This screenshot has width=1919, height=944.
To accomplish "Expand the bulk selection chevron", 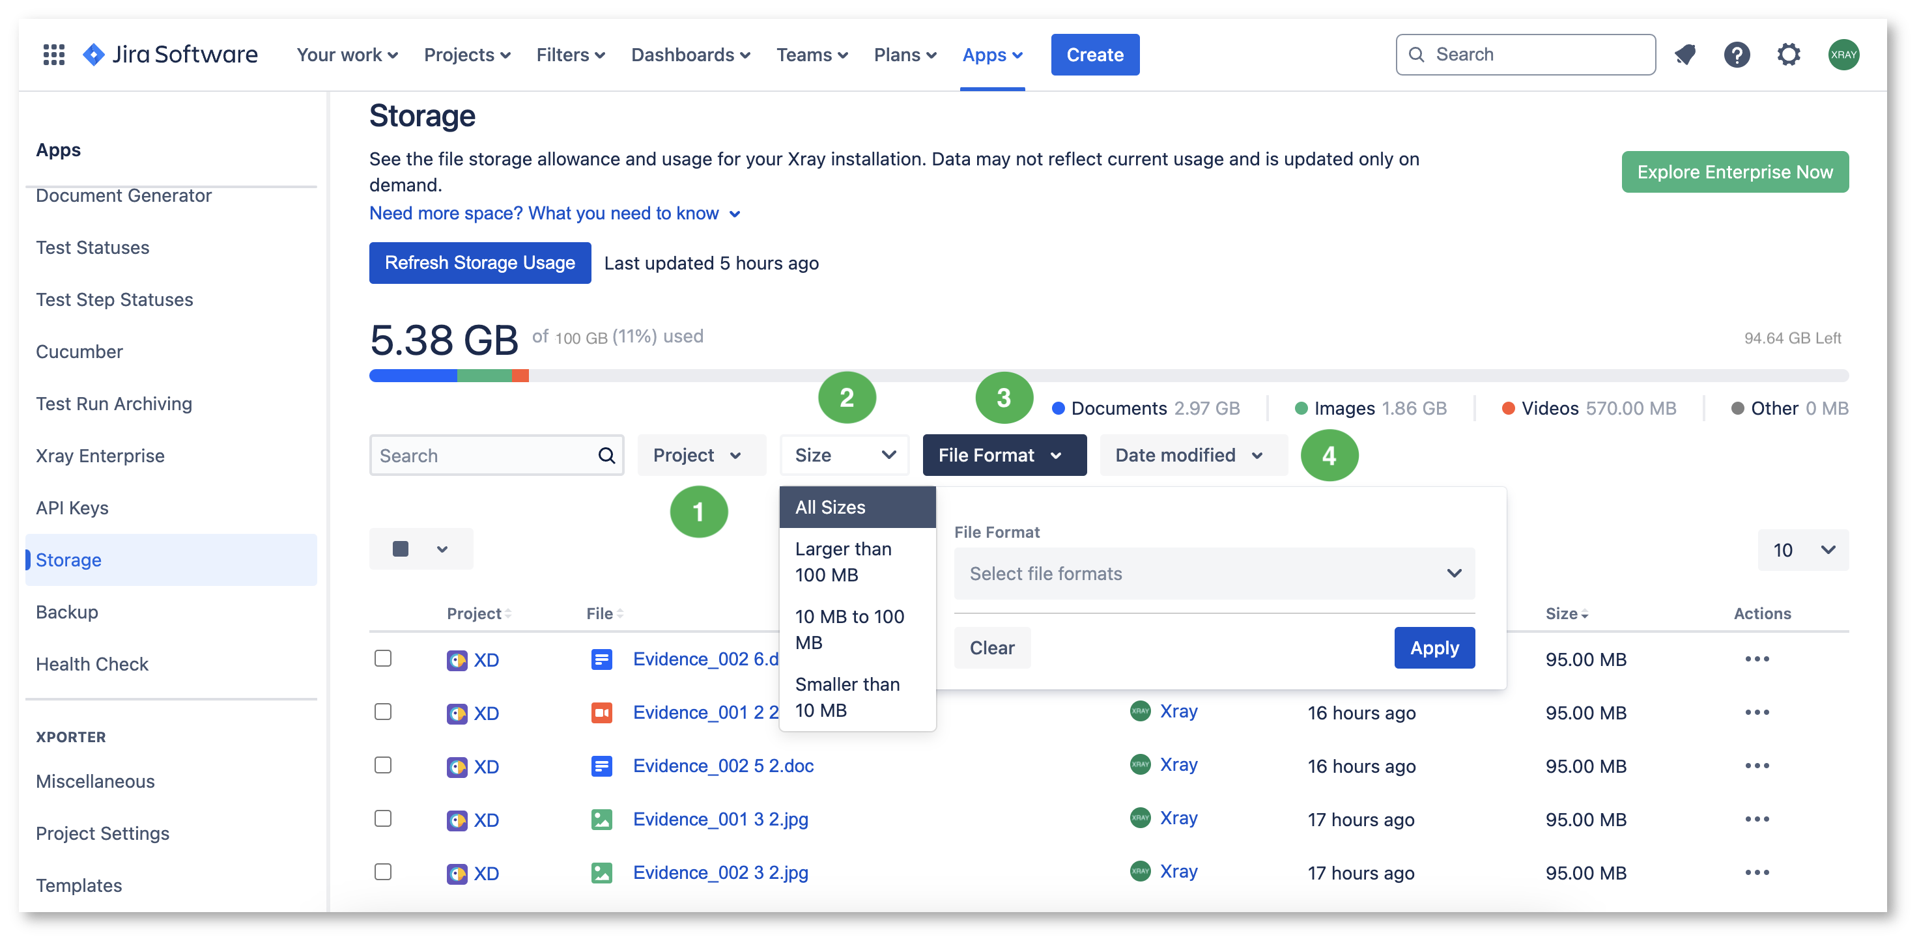I will coord(442,549).
